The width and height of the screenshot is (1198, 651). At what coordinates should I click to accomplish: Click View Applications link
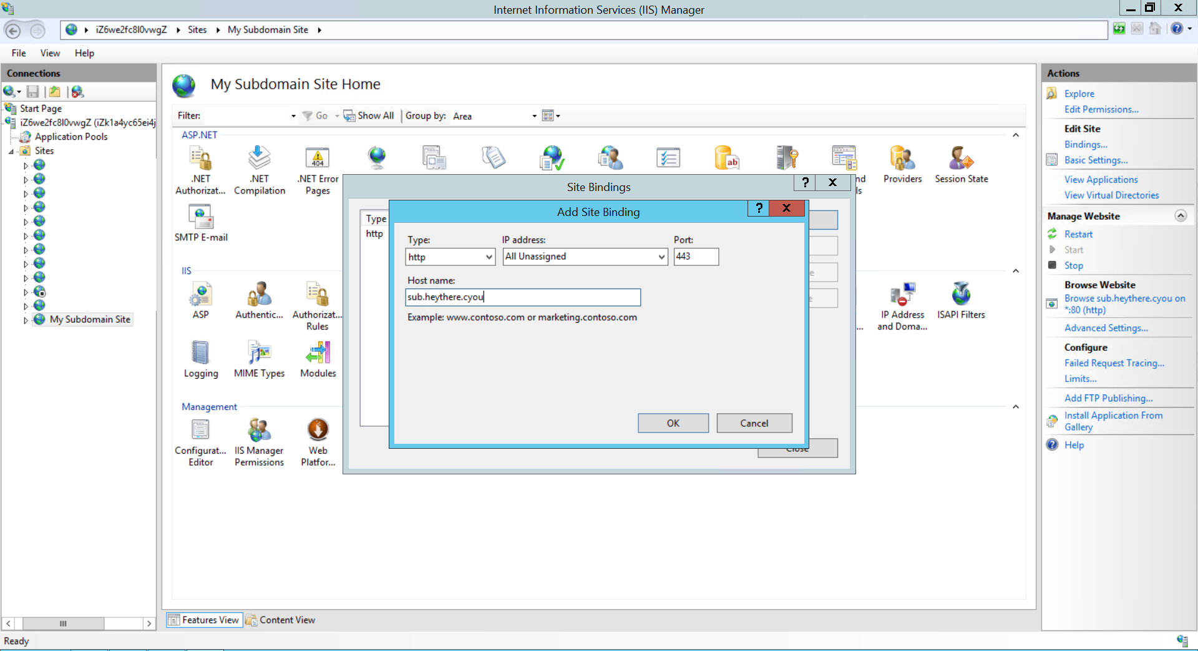[x=1101, y=180]
